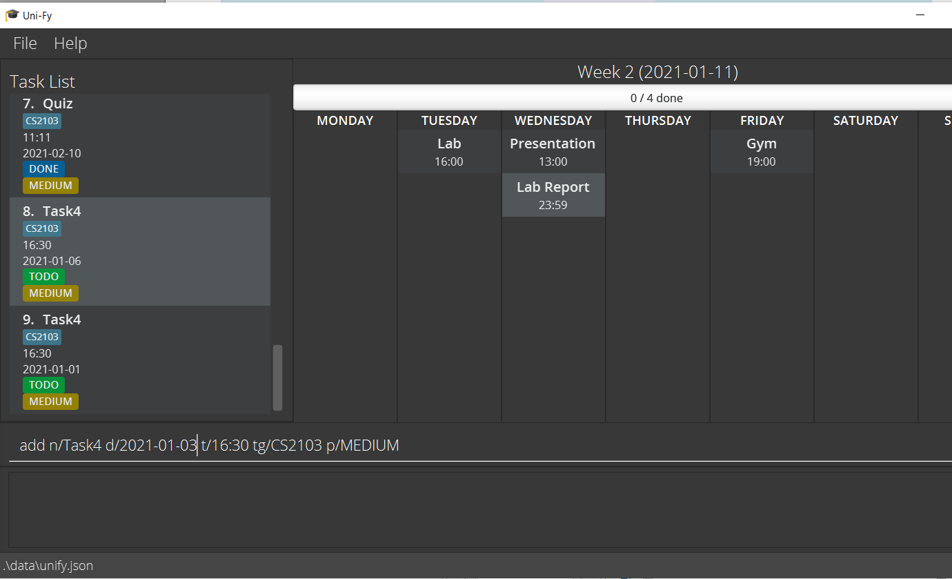Screen dimensions: 952x579
Task: Click the result display box
Action: pos(480,510)
